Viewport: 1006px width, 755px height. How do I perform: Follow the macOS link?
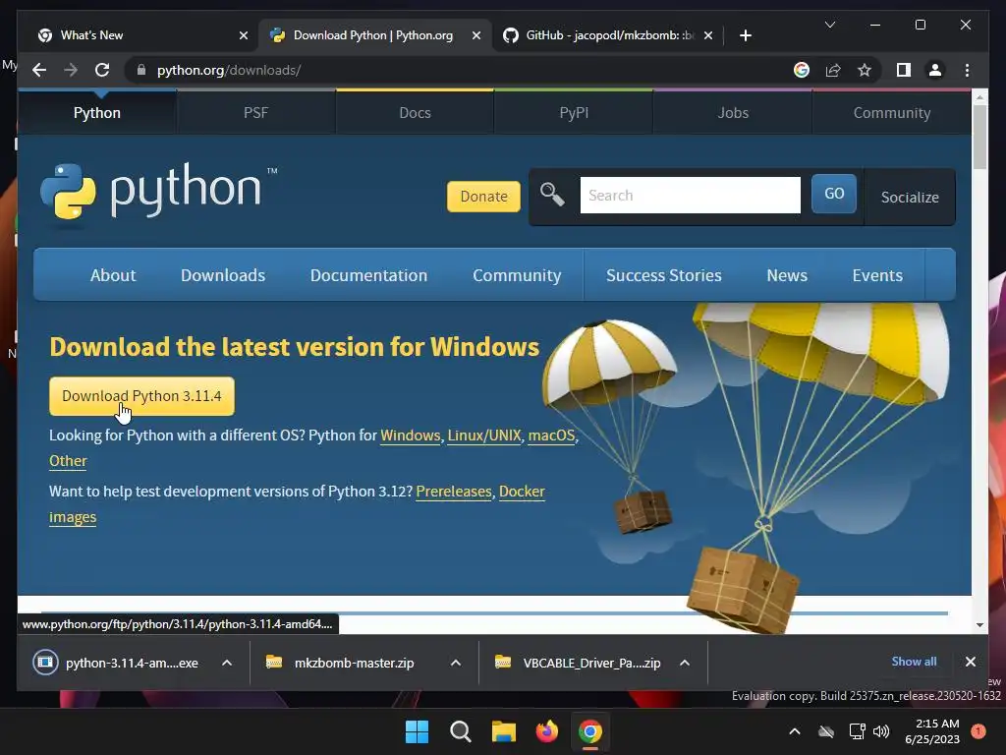click(551, 436)
